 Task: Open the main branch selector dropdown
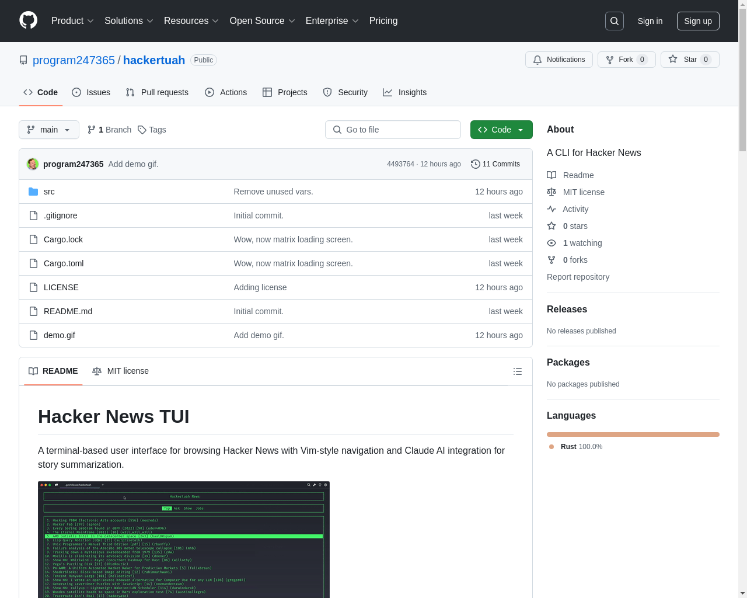pos(49,130)
